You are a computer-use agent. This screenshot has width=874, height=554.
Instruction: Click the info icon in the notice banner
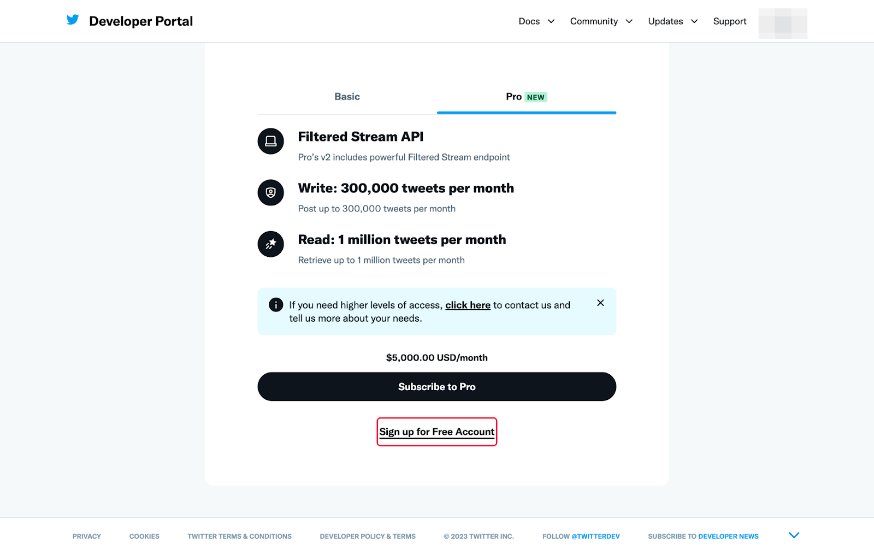[x=276, y=305]
